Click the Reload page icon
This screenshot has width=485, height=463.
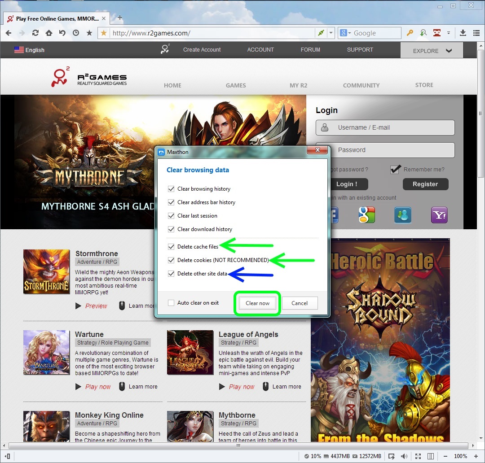coord(35,33)
